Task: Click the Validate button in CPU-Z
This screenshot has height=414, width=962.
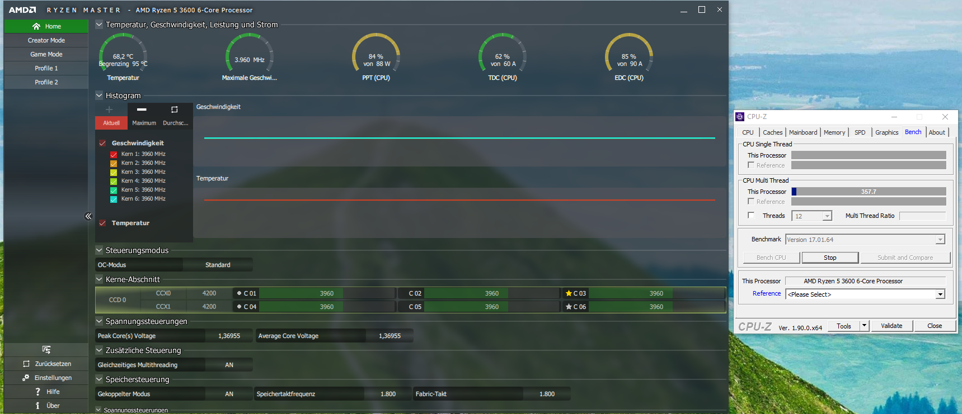Action: pyautogui.click(x=891, y=326)
